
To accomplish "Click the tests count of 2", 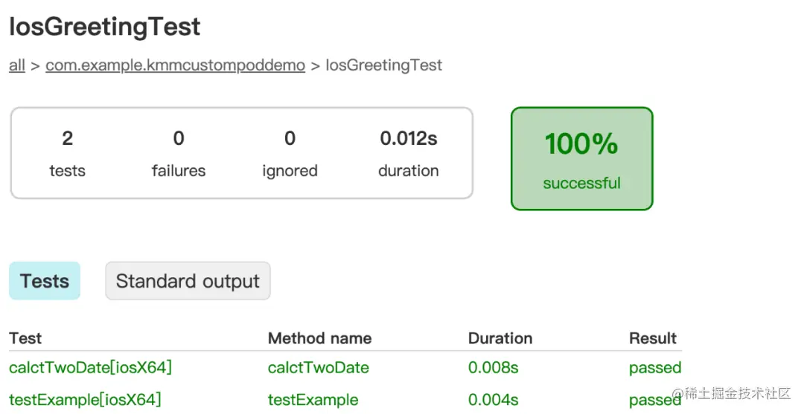I will pyautogui.click(x=67, y=138).
